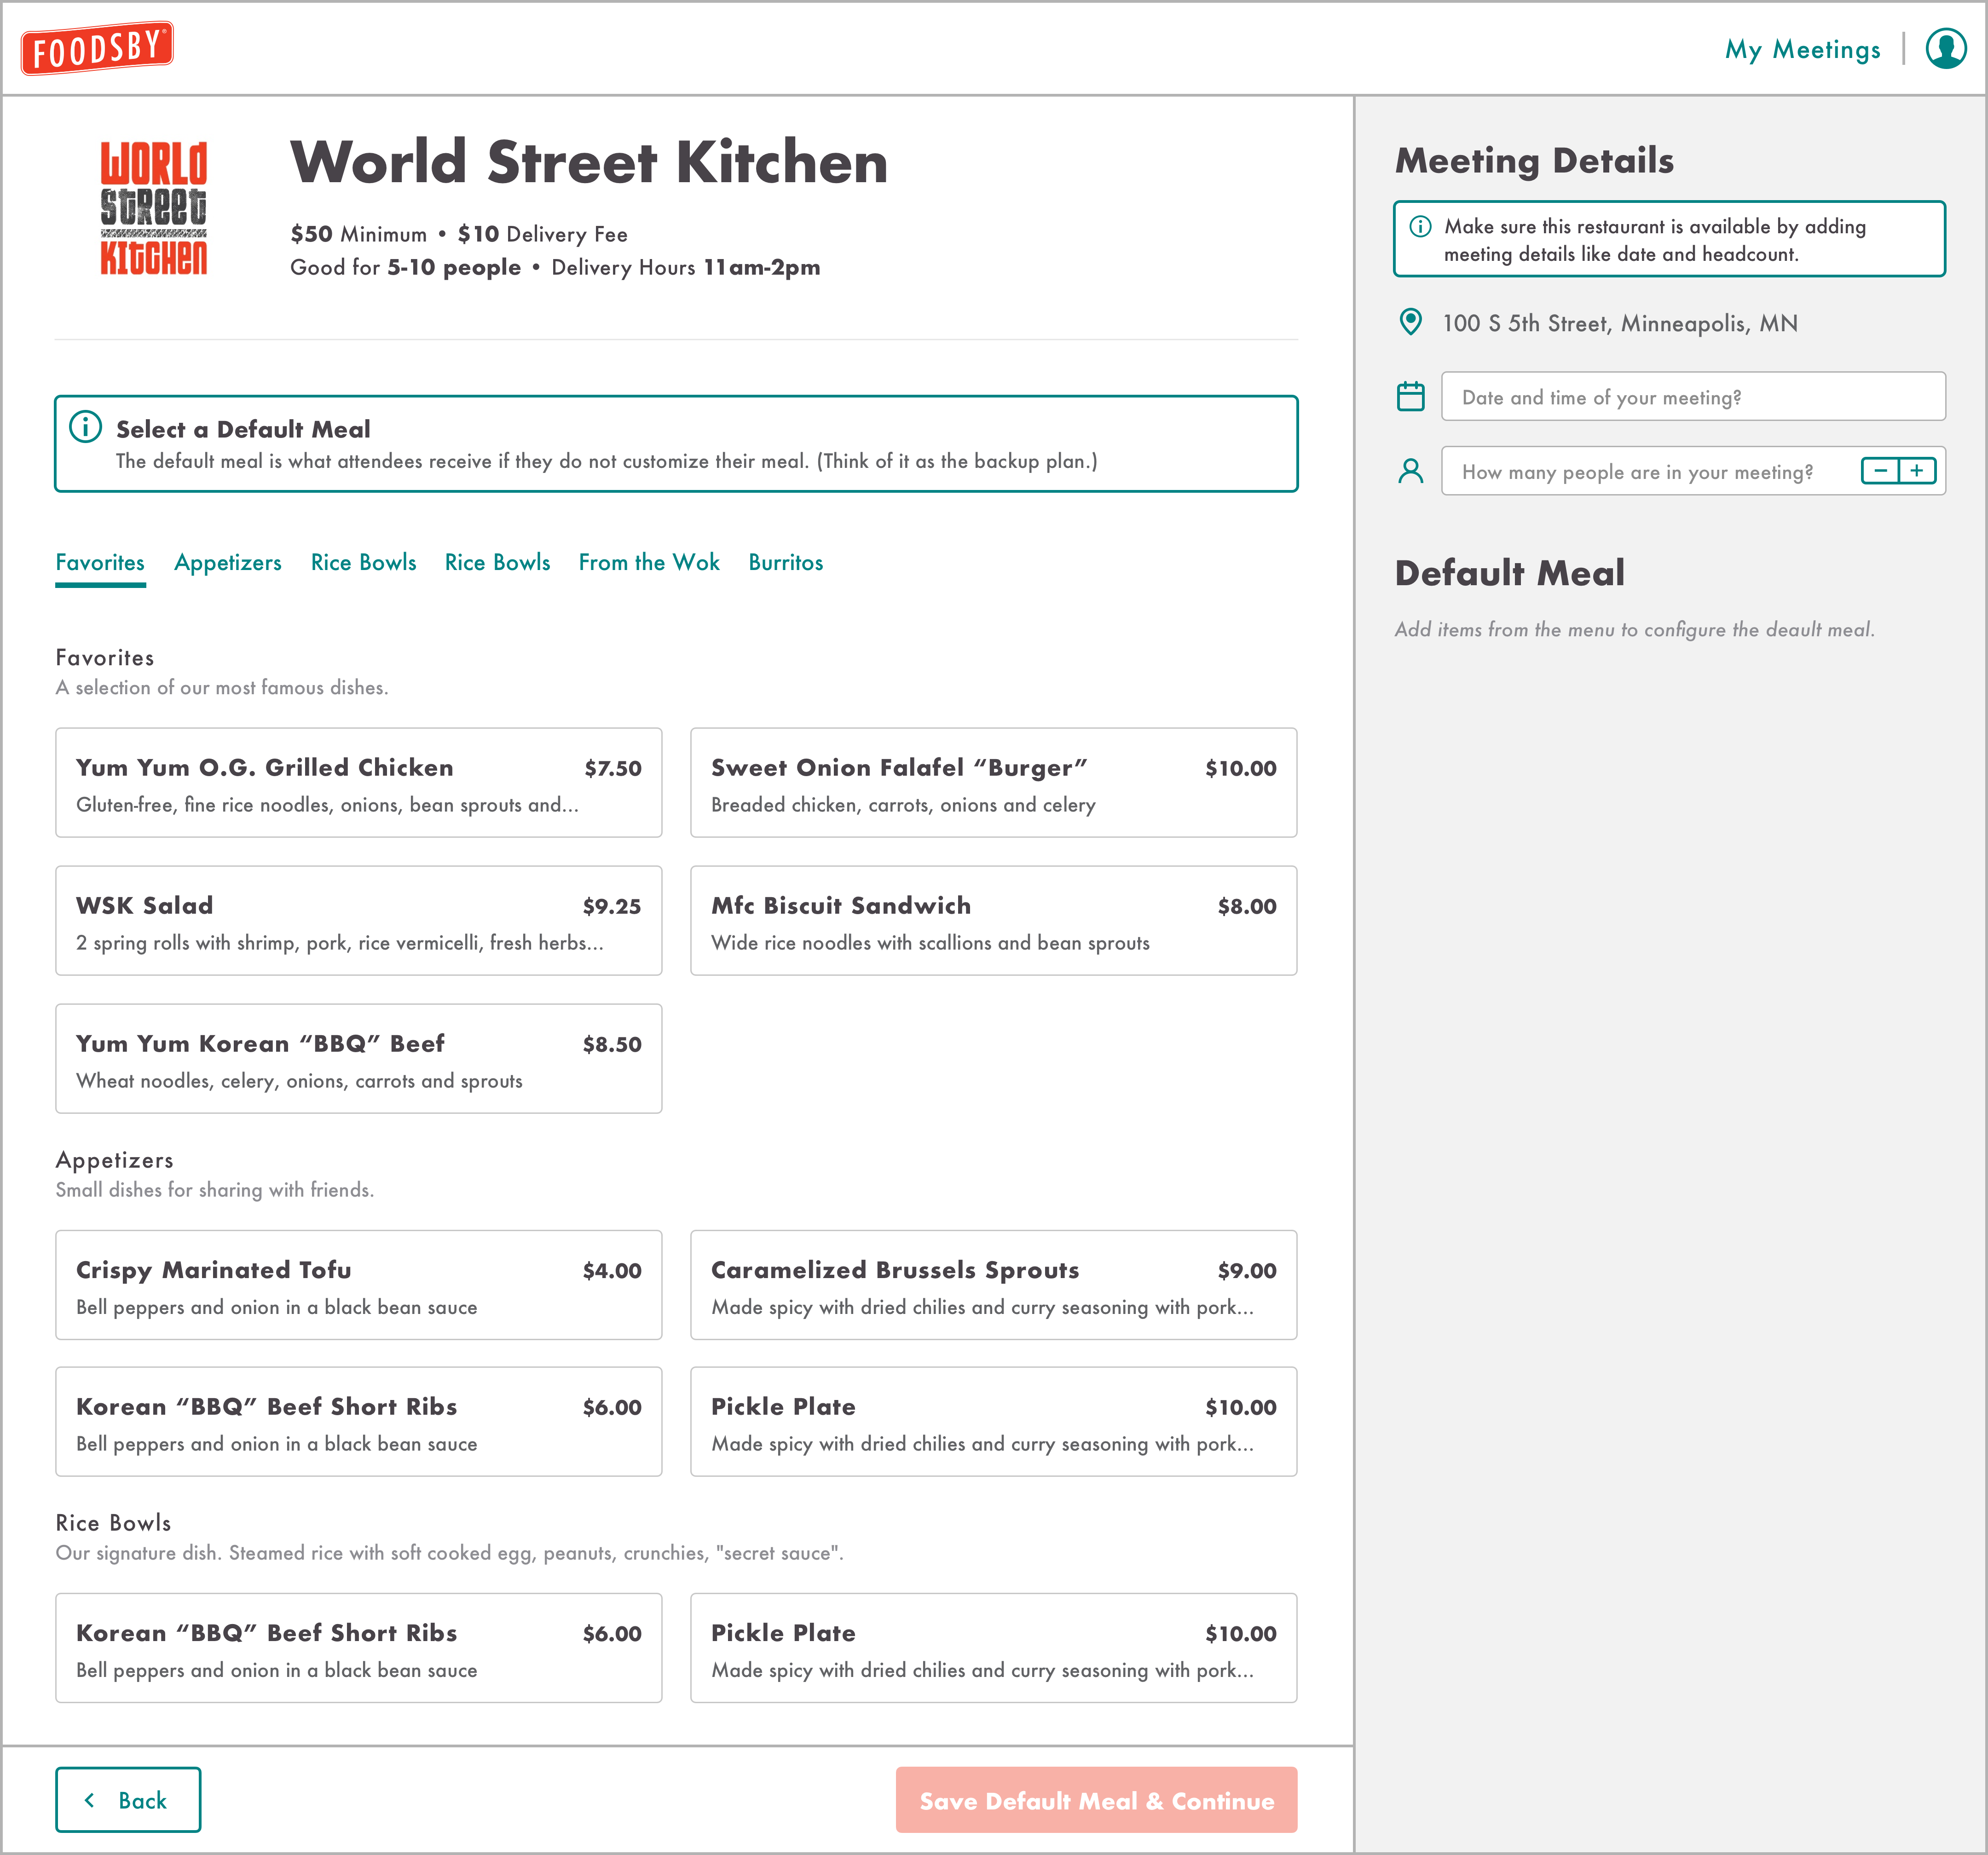Decrease headcount with the minus button

pyautogui.click(x=1880, y=471)
